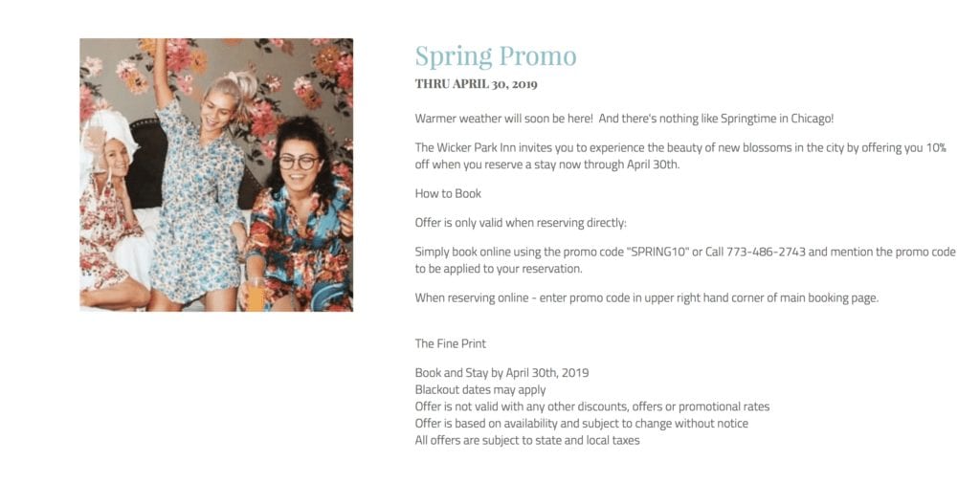
Task: Click the 'subject to state and local taxes' line
Action: (x=527, y=441)
